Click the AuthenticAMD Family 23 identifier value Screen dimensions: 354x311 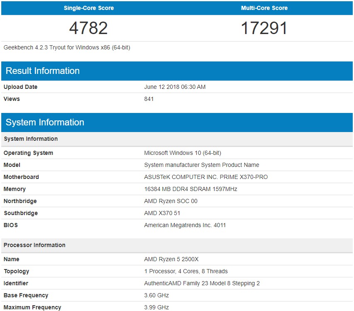(x=202, y=283)
